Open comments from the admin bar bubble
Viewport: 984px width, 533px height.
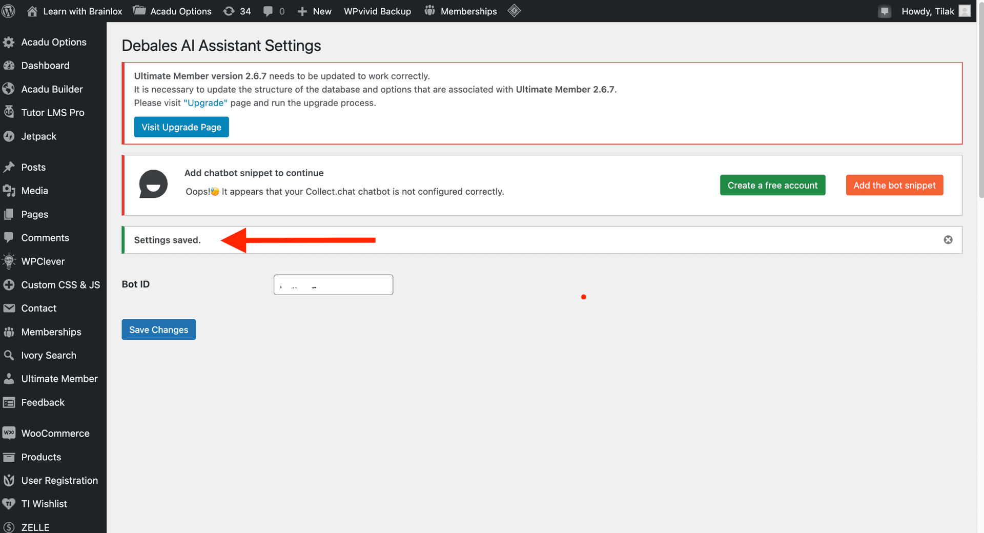pyautogui.click(x=273, y=11)
